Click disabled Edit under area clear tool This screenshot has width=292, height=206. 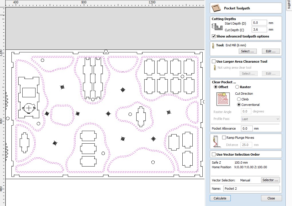[x=271, y=74]
